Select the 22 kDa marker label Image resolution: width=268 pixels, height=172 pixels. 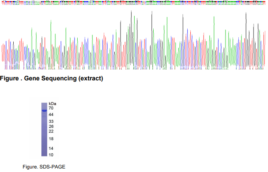(51, 131)
